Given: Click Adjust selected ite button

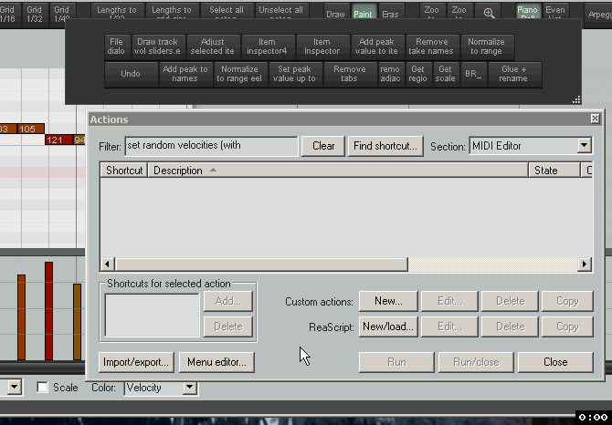Looking at the screenshot, I should [x=212, y=47].
